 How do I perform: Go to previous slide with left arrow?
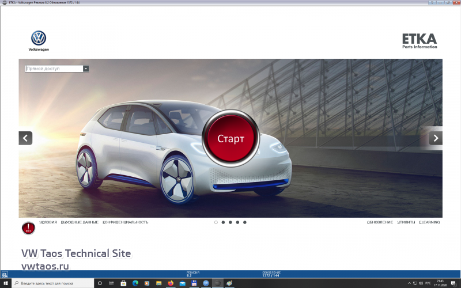click(x=25, y=138)
